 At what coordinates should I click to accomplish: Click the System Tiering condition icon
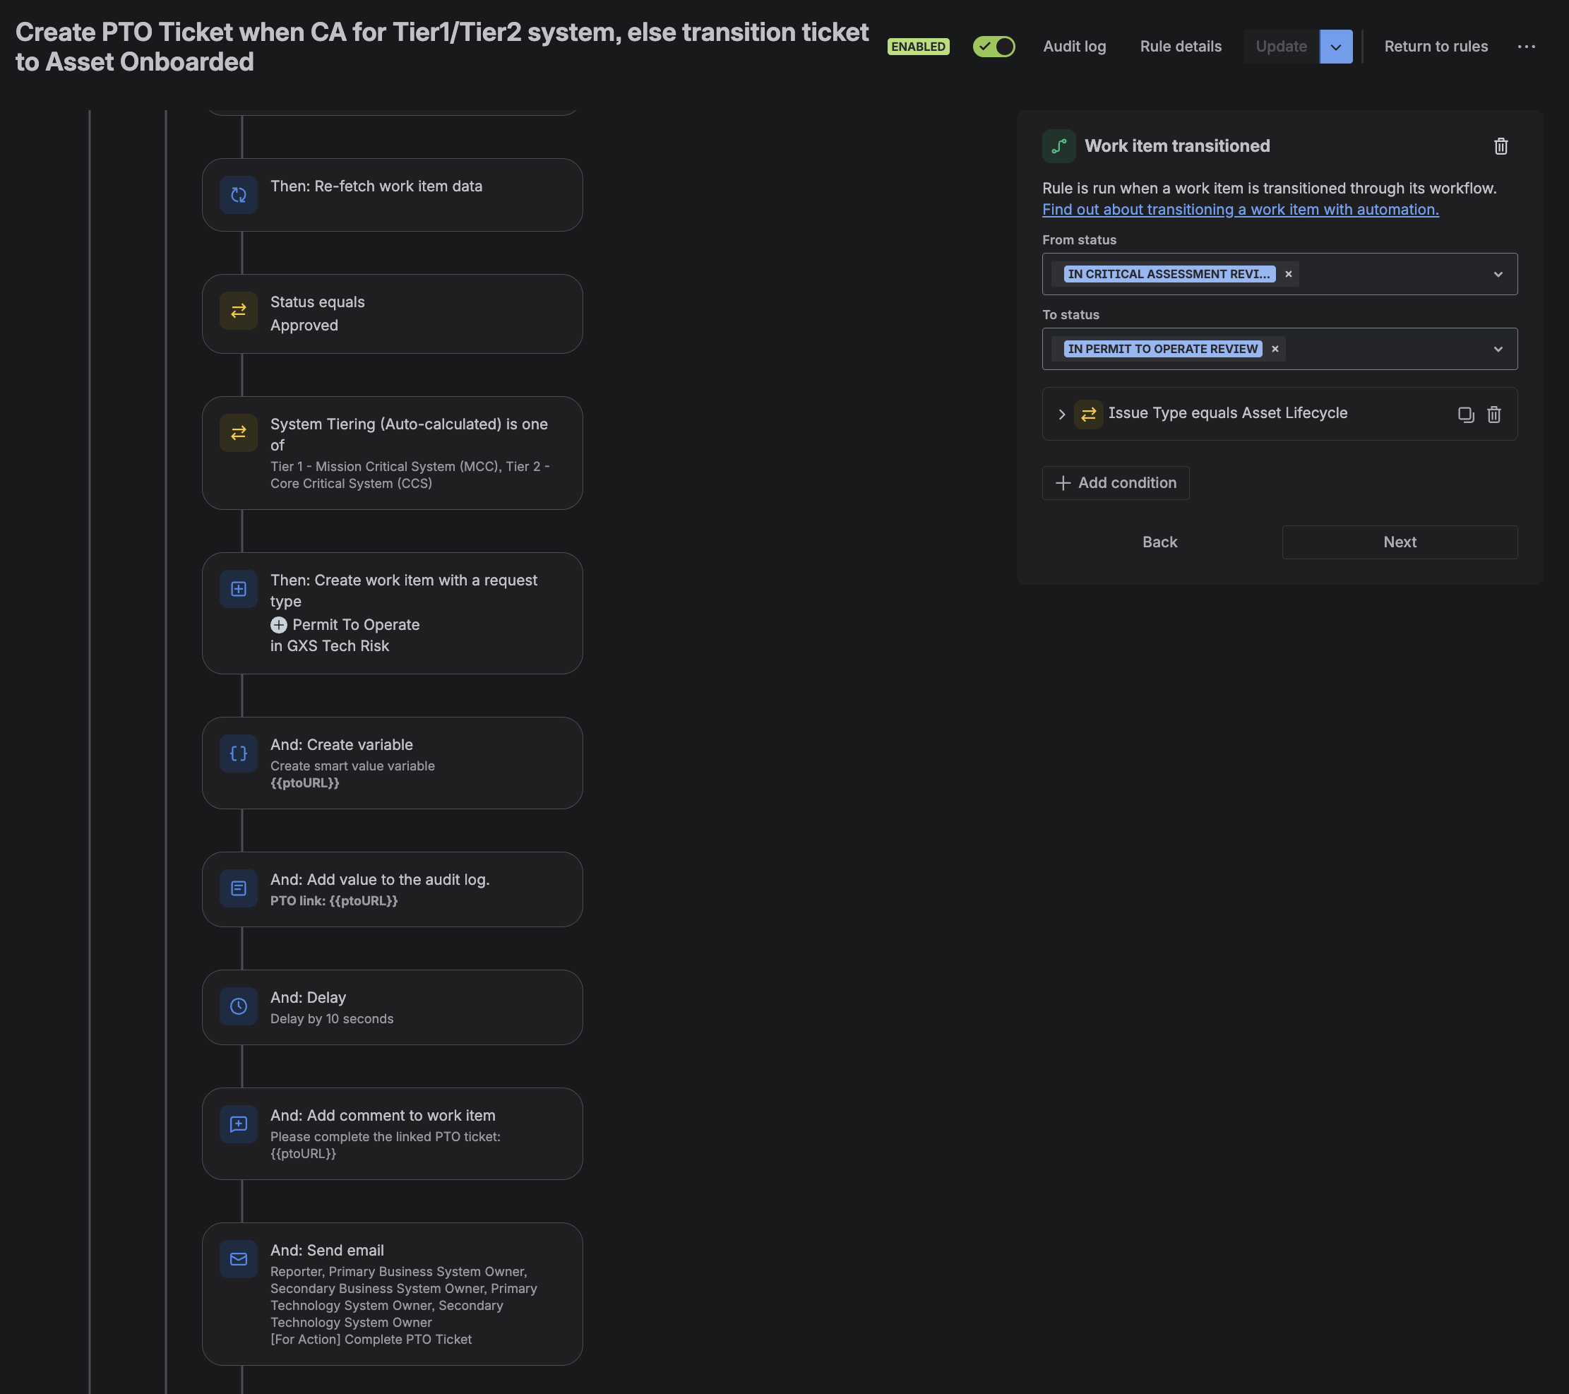(239, 433)
